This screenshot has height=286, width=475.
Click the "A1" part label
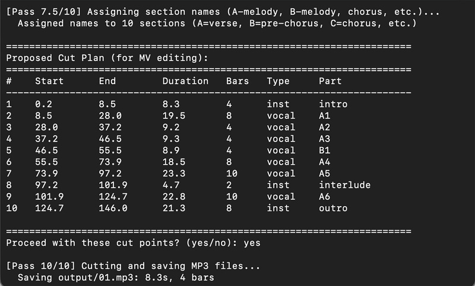(325, 115)
